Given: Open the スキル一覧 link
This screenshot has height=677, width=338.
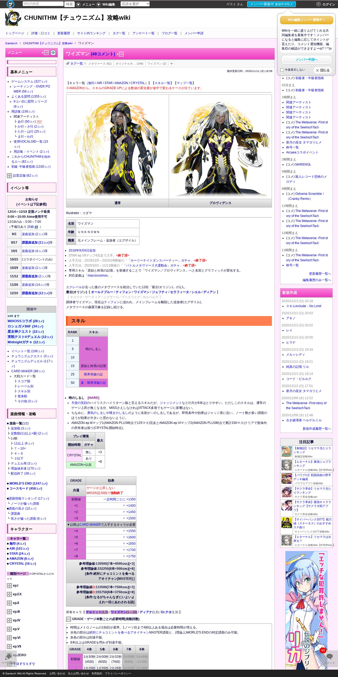Looking at the screenshot, I should [x=162, y=83].
